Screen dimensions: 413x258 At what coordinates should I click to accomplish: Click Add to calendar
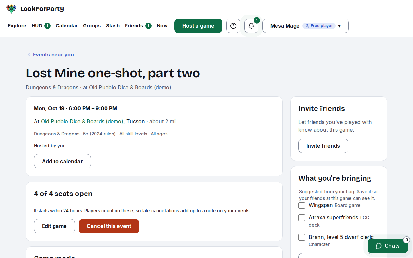tap(62, 161)
